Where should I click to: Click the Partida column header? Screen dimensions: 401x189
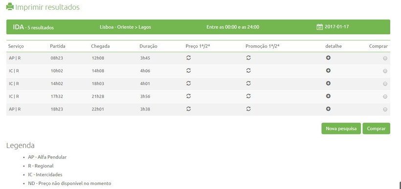[58, 46]
